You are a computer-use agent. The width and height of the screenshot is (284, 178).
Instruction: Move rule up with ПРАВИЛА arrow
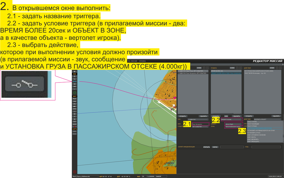[237, 68]
